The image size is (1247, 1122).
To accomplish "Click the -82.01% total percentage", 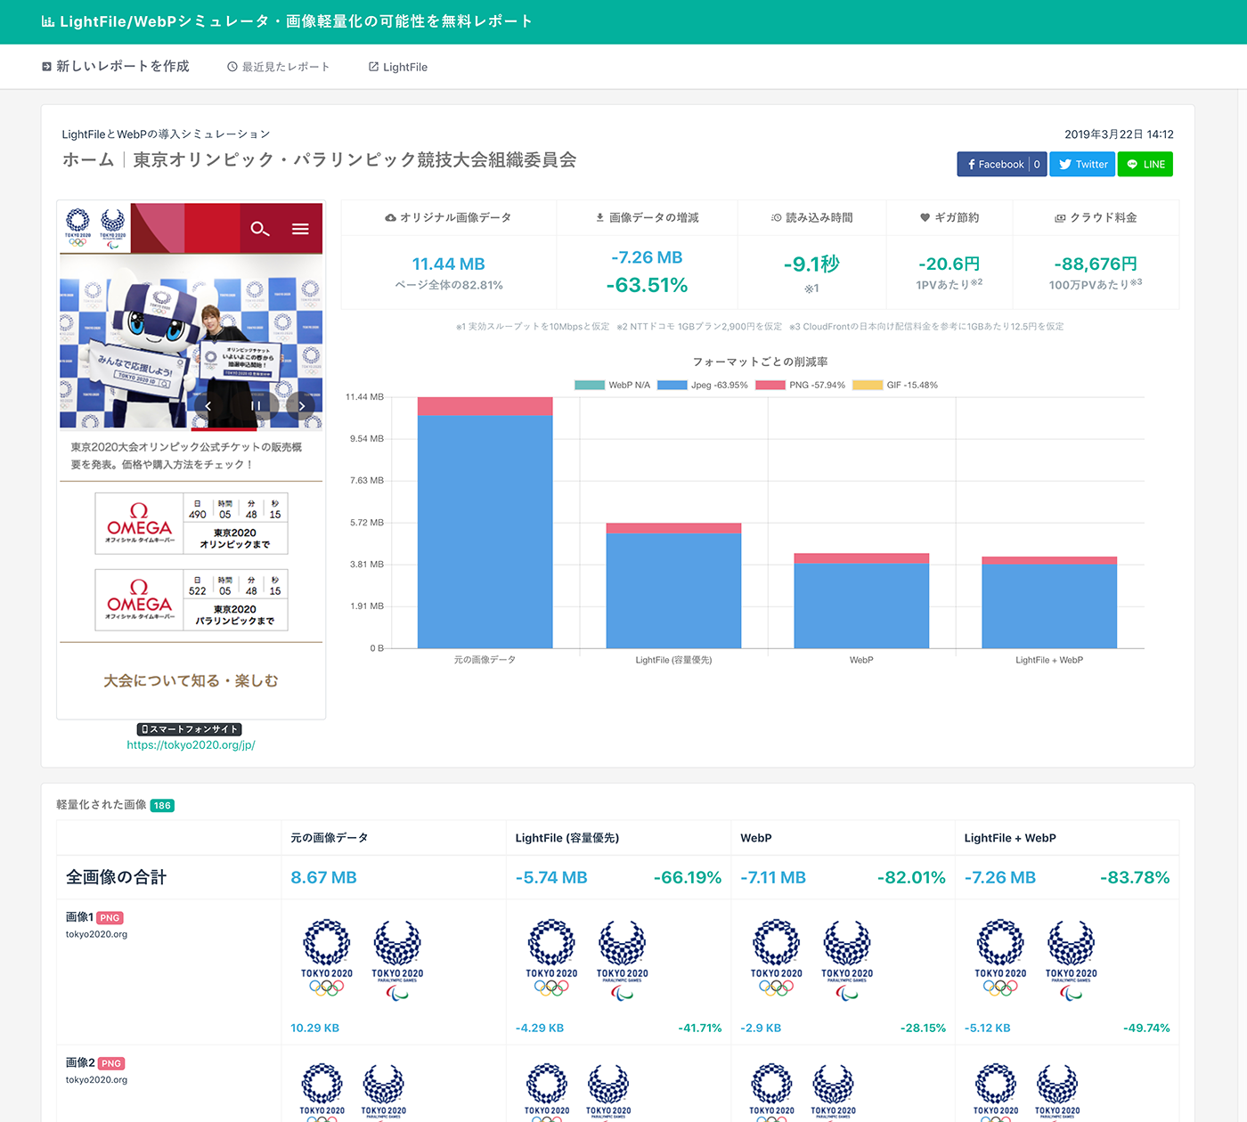I will [x=911, y=878].
